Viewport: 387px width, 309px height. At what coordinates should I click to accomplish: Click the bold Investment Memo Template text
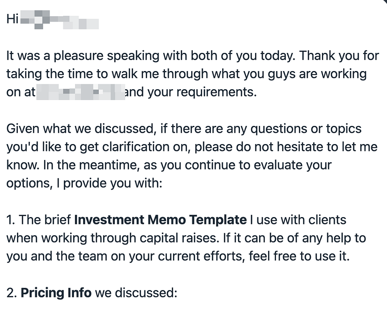(x=160, y=220)
